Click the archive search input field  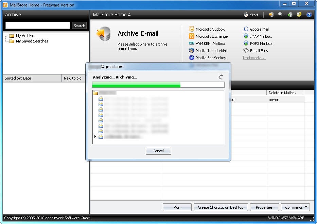pos(38,25)
